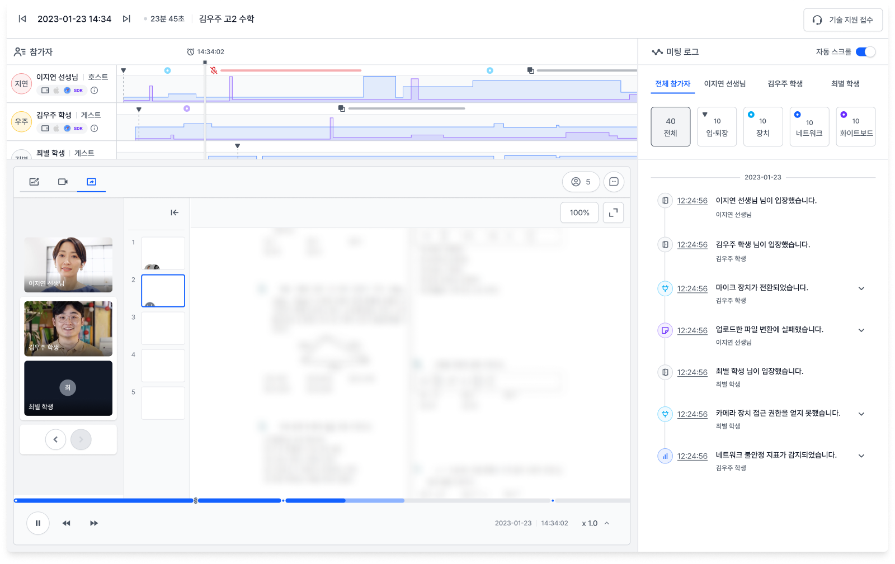Viewport: 895px width, 564px height.
Task: Open 기술 지원 접수 support request
Action: pos(843,20)
